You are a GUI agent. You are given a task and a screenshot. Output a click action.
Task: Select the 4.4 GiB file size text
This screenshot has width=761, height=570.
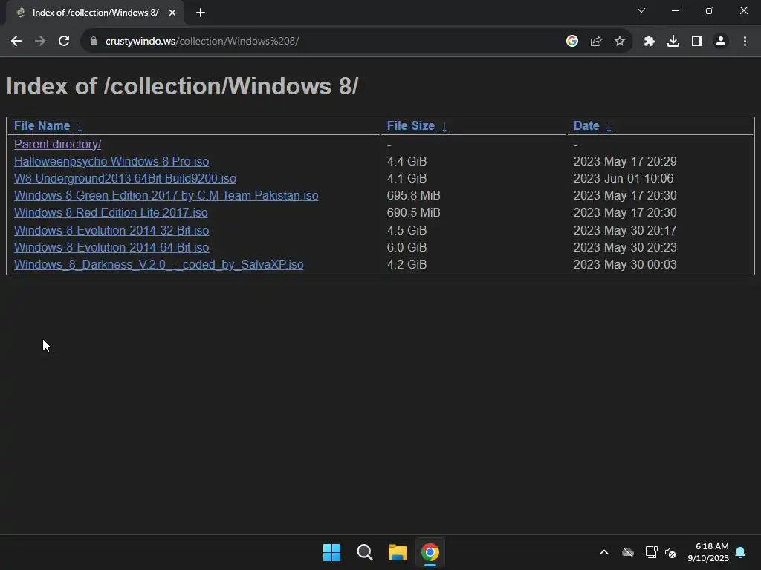[x=407, y=161]
